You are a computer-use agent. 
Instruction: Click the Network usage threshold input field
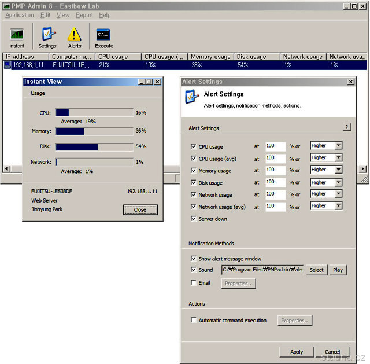276,194
